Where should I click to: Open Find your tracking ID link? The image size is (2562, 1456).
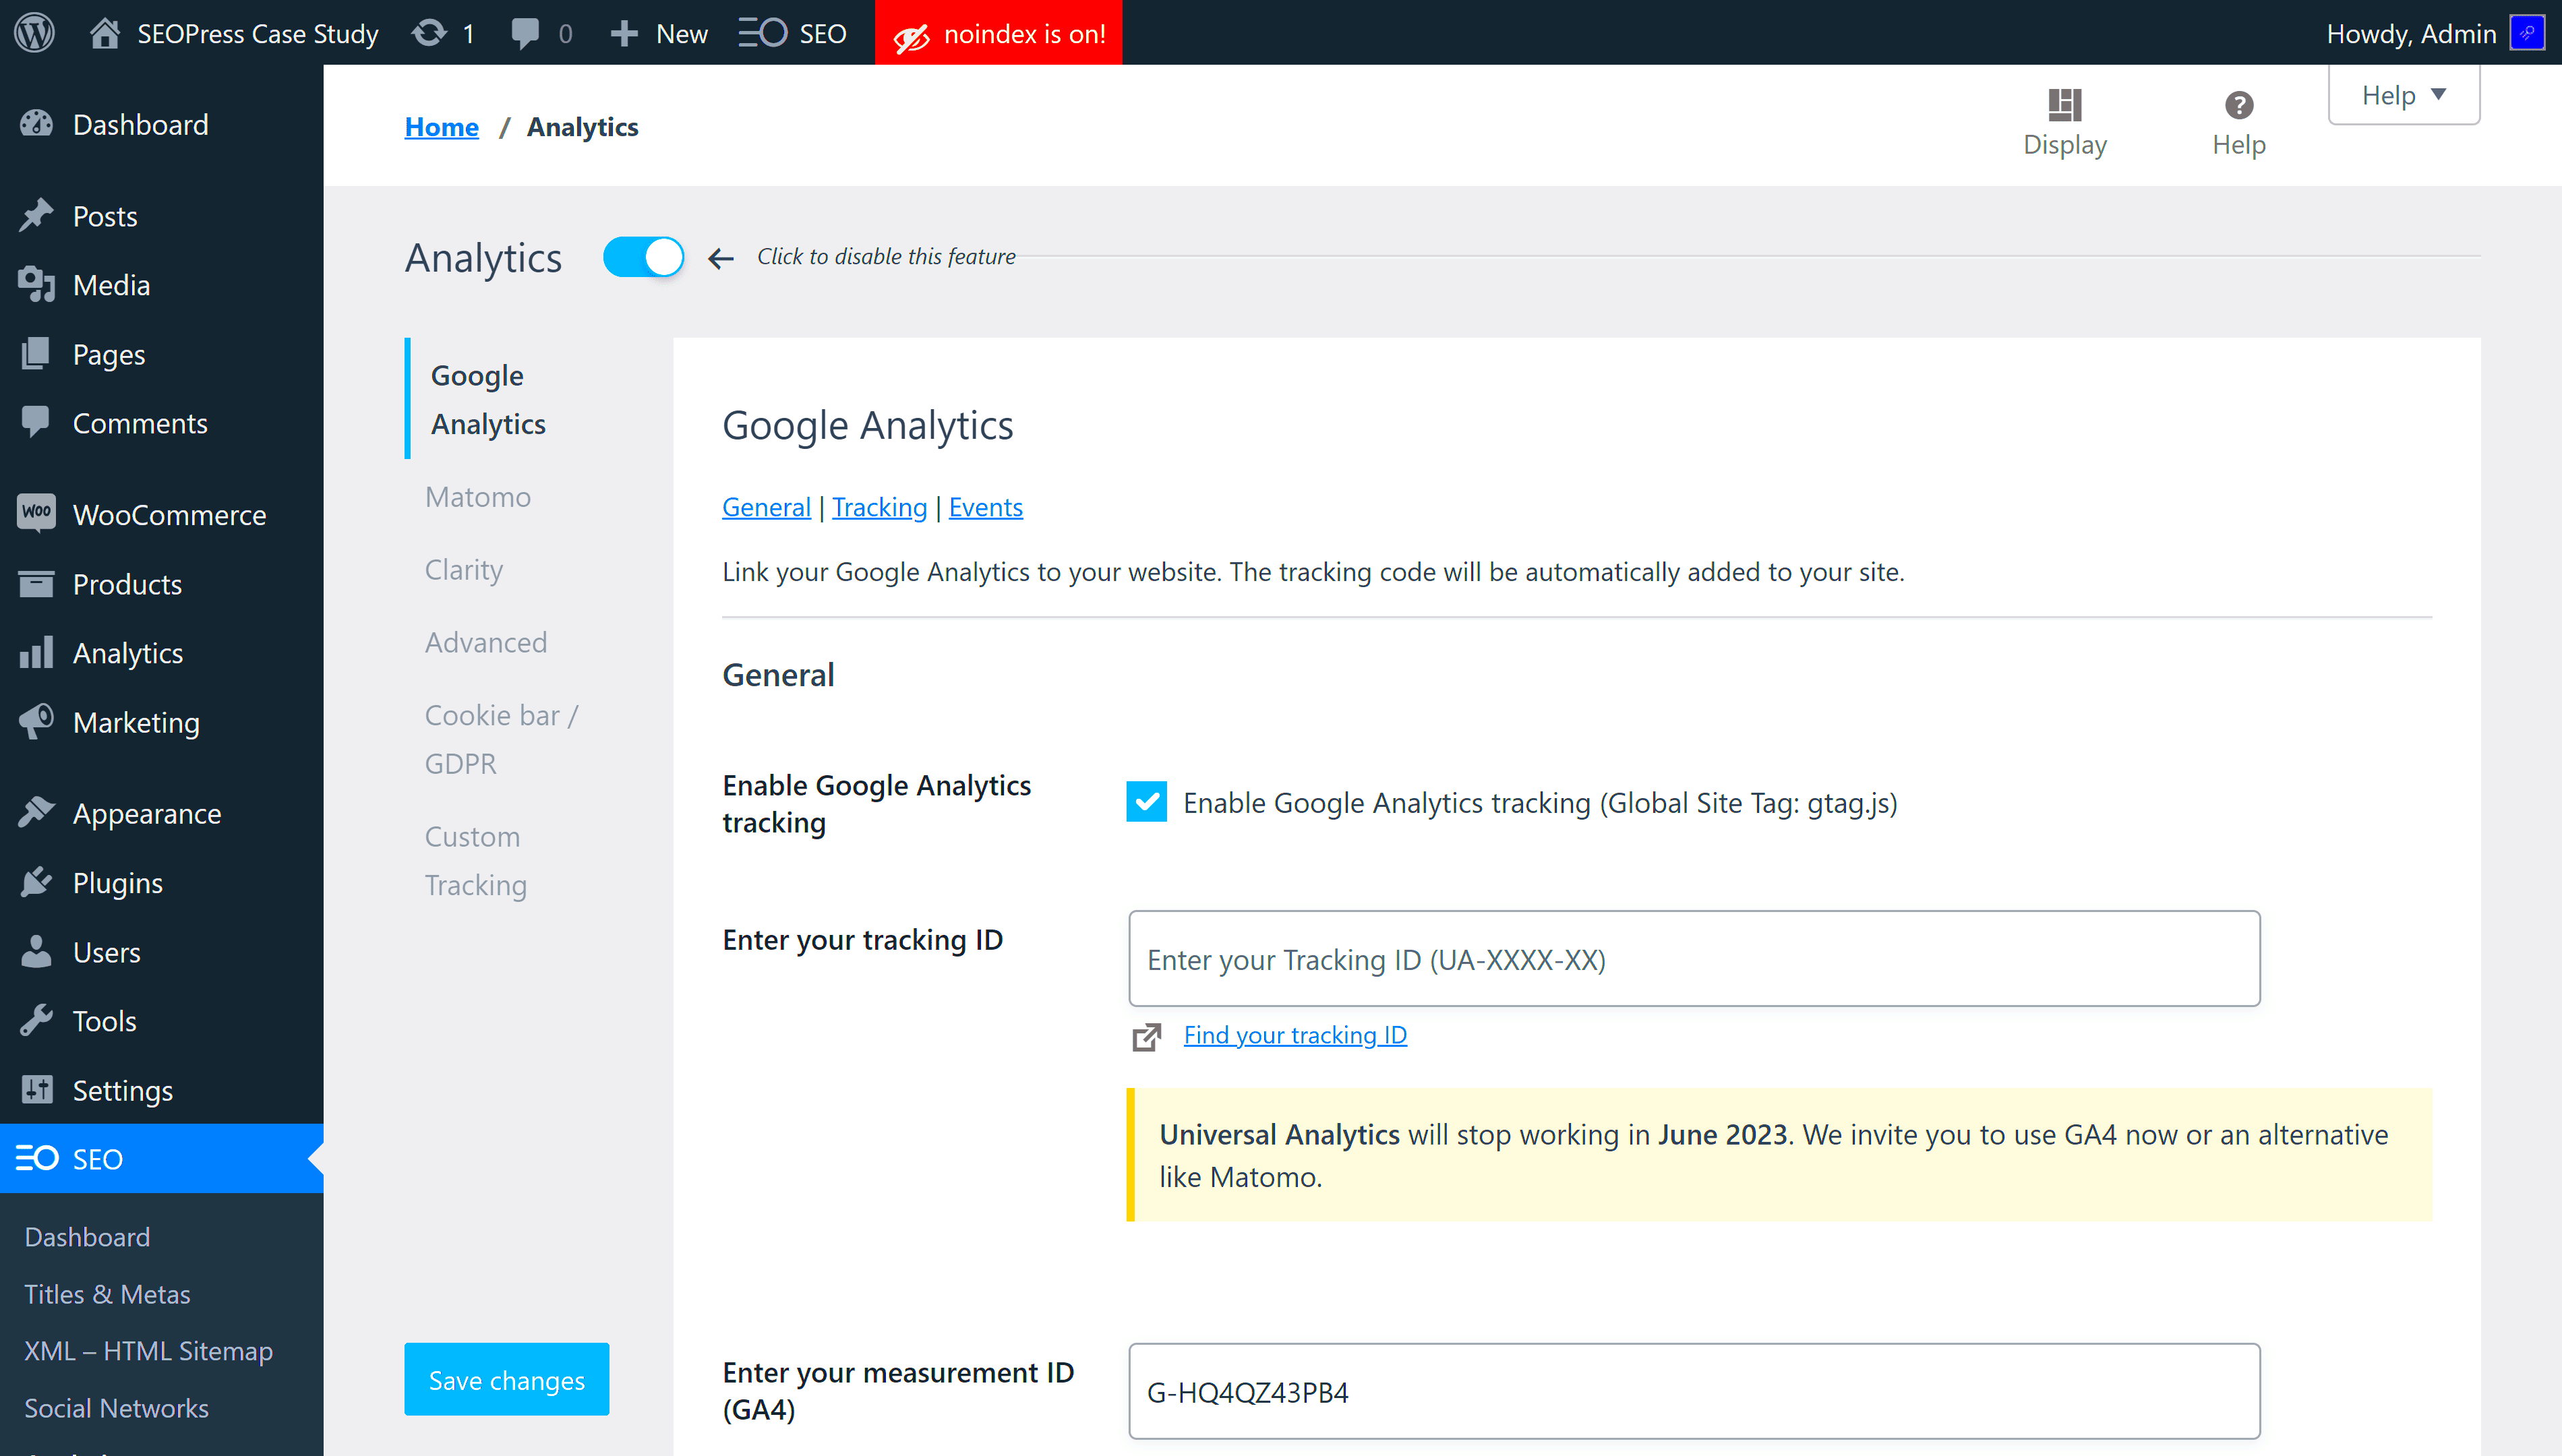(x=1295, y=1035)
